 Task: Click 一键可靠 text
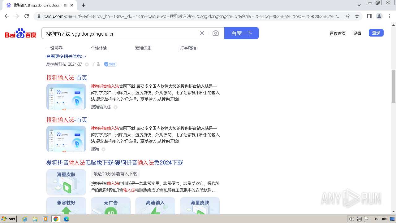pyautogui.click(x=54, y=48)
